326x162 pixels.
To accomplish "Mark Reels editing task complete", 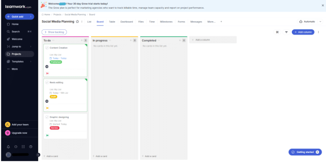I will point(47,83).
